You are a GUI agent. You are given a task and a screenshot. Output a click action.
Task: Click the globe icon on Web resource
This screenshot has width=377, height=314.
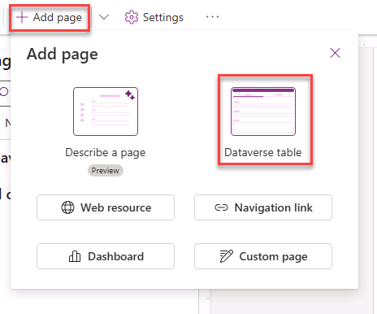(x=67, y=207)
